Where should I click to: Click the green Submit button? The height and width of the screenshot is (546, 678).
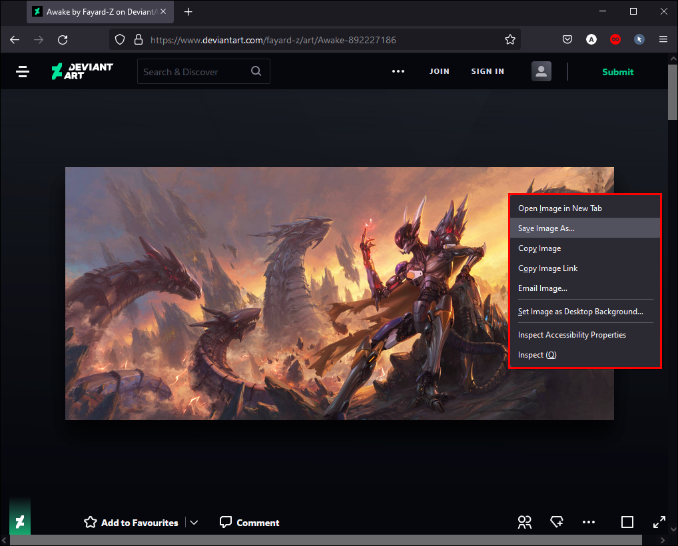(x=618, y=72)
